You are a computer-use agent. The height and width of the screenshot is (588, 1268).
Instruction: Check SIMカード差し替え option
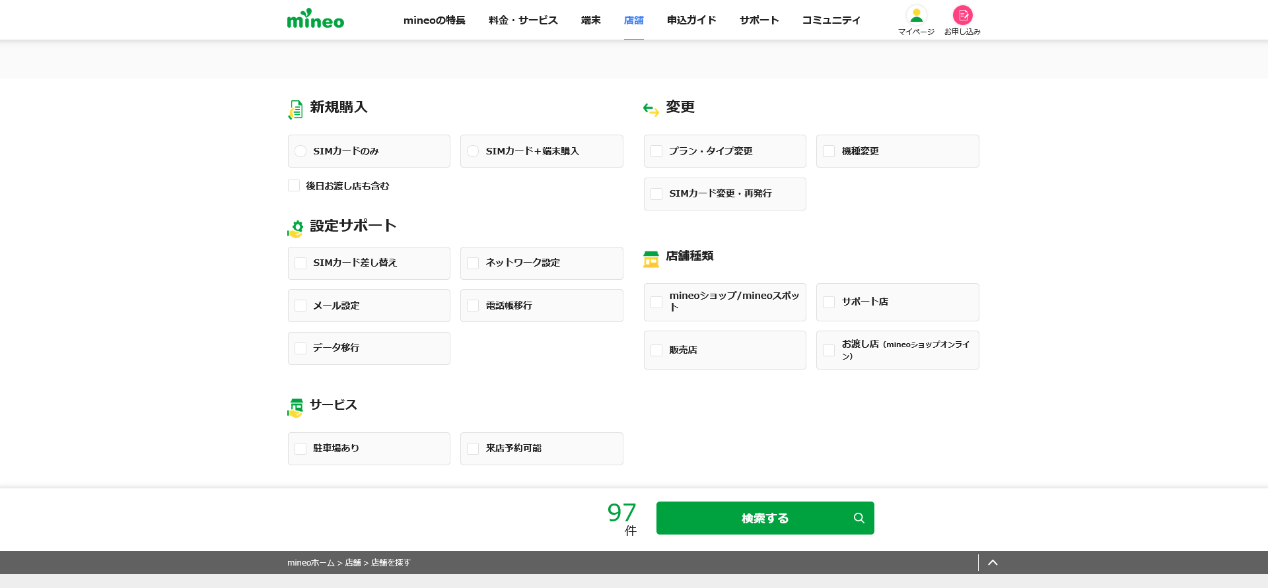(x=369, y=263)
